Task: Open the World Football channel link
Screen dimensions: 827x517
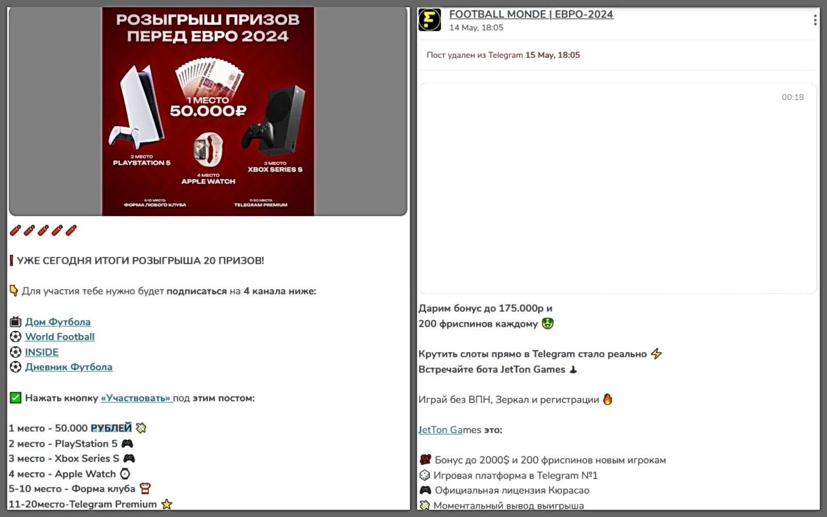Action: coord(60,337)
